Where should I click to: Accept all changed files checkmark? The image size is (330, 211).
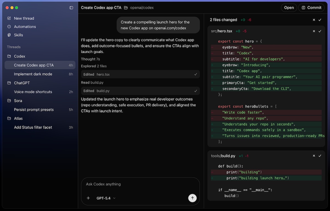pos(320,20)
